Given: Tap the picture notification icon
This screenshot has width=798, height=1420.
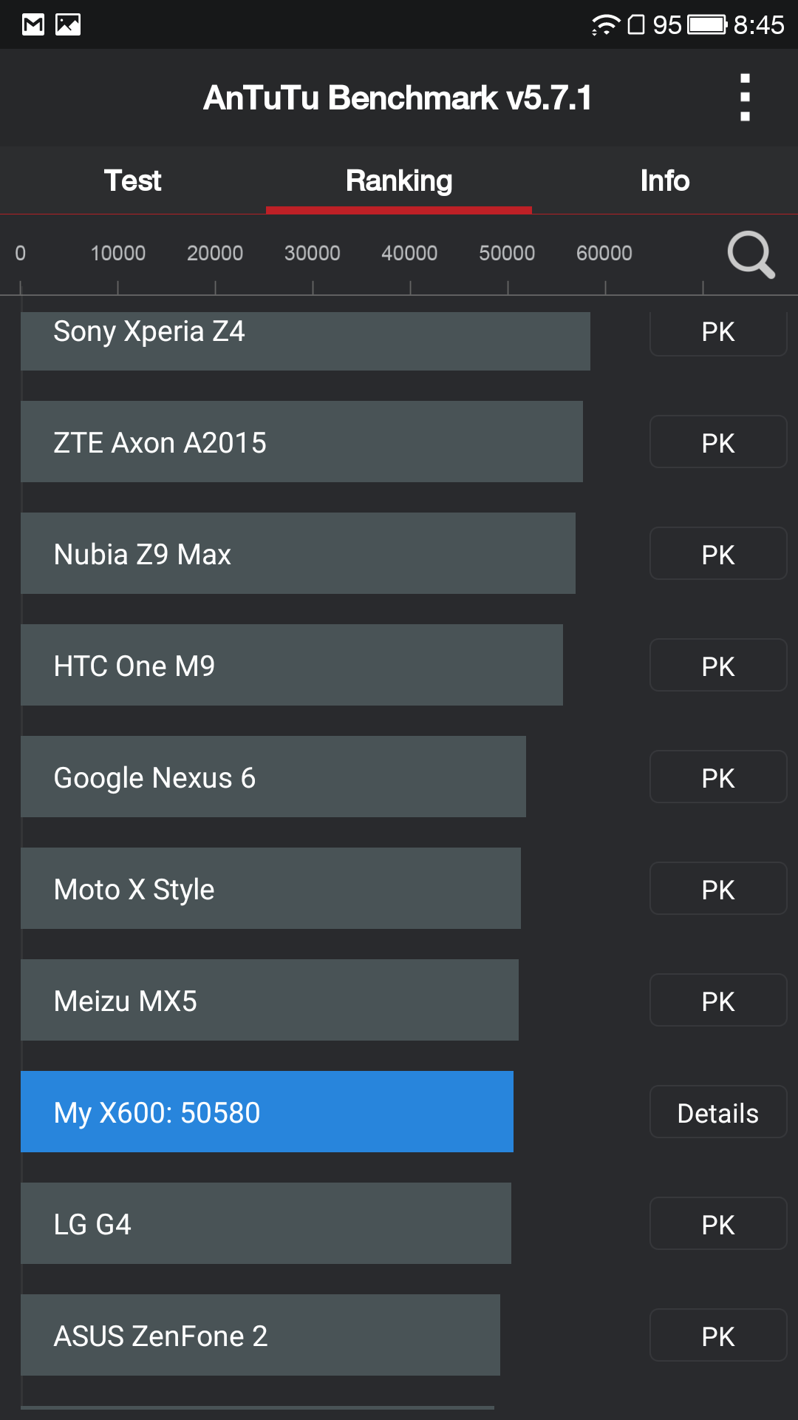Looking at the screenshot, I should pyautogui.click(x=68, y=25).
